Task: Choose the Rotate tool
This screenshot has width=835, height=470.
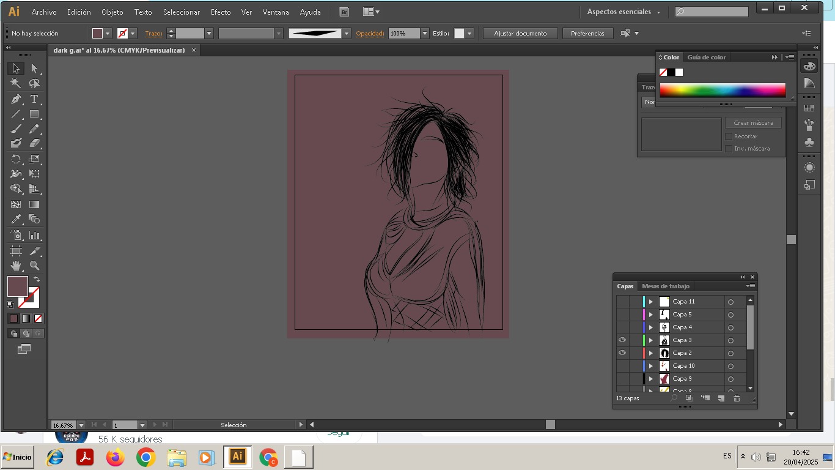Action: (x=16, y=159)
